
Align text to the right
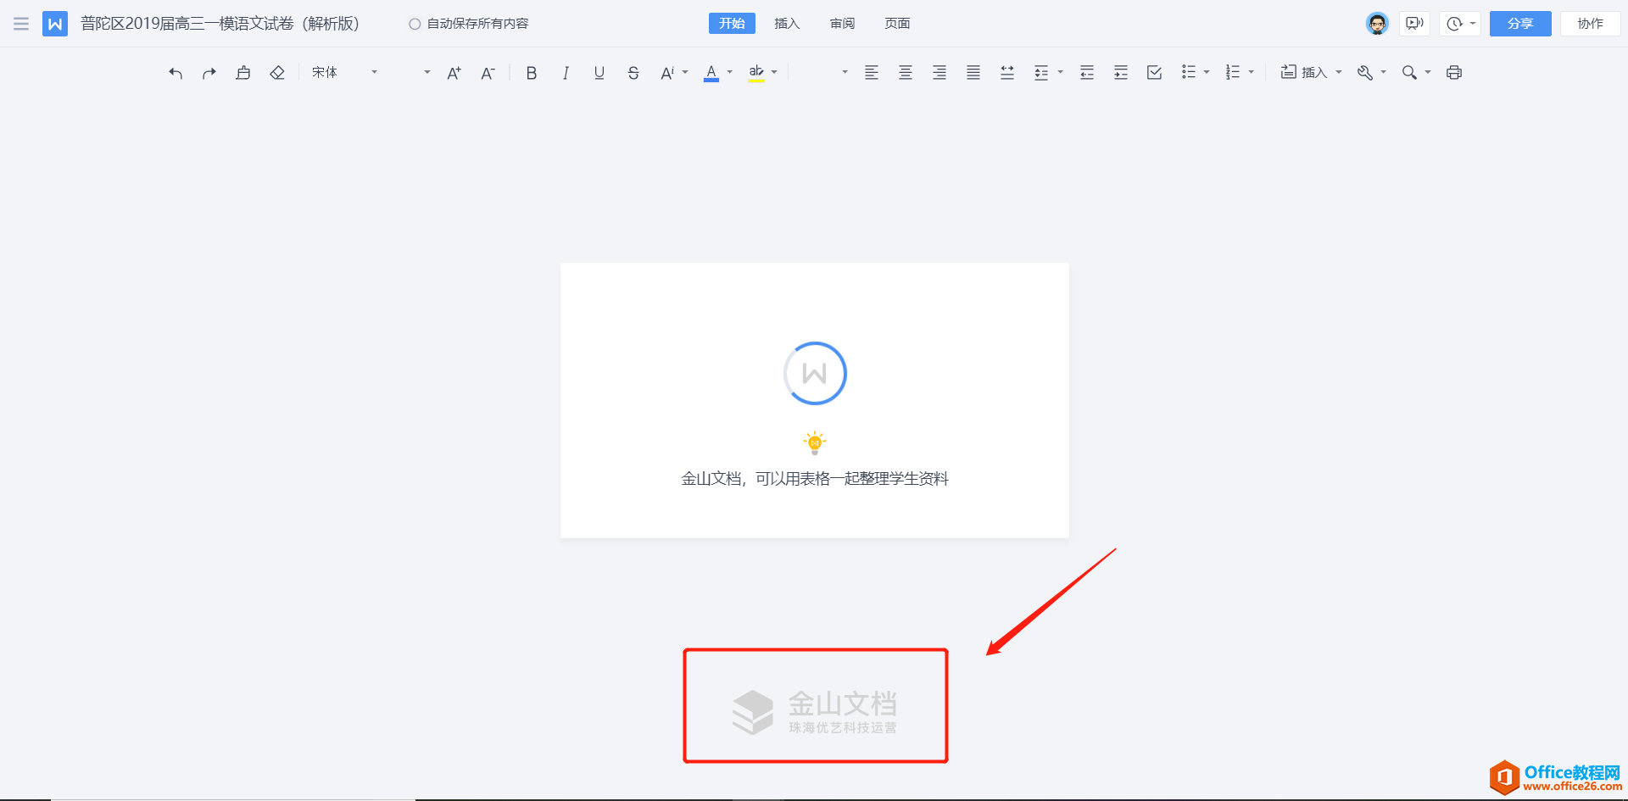tap(939, 73)
